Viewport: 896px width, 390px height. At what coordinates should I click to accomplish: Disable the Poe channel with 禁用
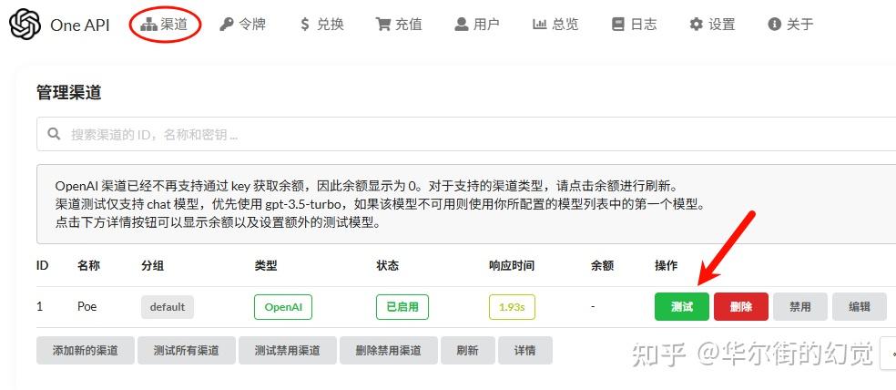(800, 307)
